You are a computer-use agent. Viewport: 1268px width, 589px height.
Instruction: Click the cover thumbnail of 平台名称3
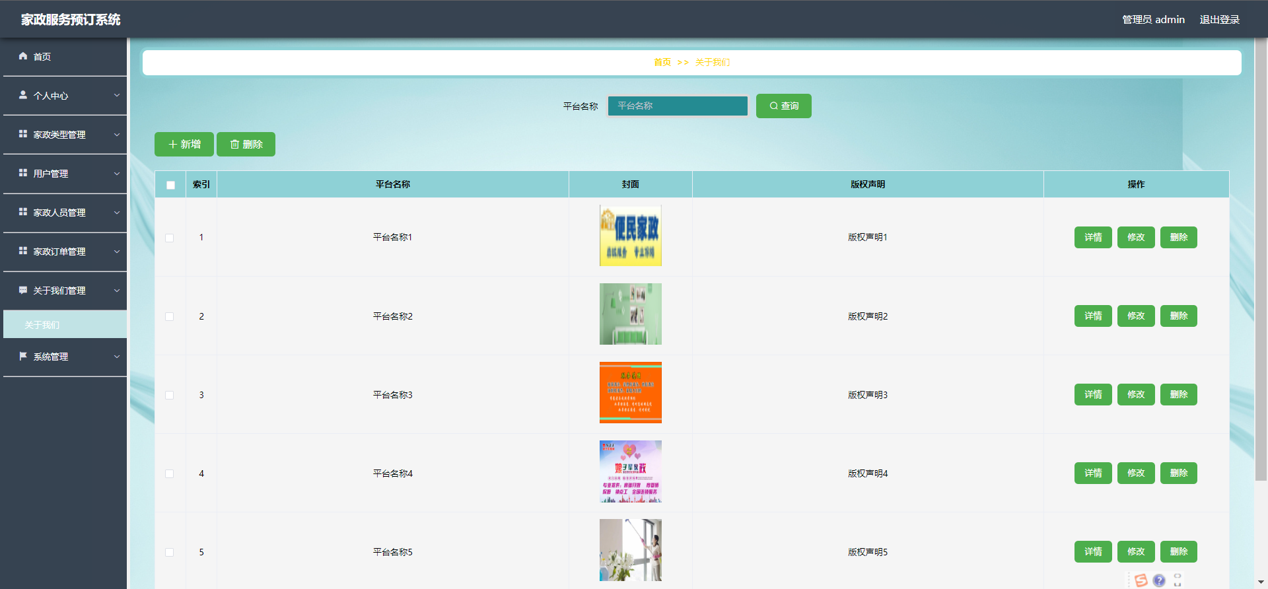point(631,393)
